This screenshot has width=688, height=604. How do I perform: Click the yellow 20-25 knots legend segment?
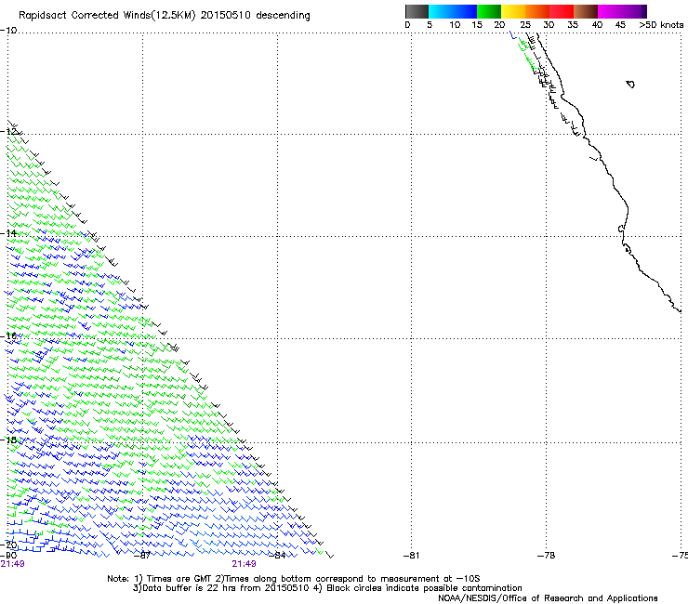pyautogui.click(x=513, y=11)
